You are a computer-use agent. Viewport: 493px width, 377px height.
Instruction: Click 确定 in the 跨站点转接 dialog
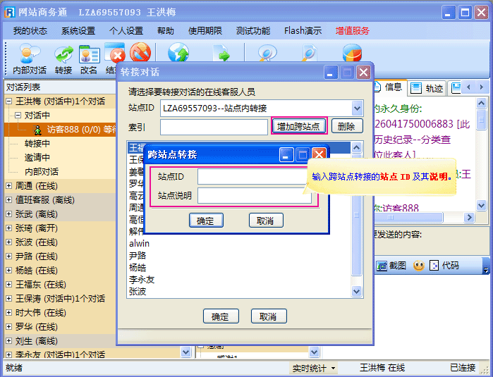click(206, 221)
